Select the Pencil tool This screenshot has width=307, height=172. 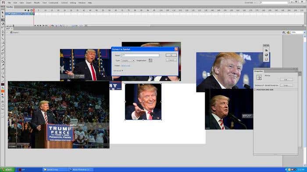click(3, 46)
